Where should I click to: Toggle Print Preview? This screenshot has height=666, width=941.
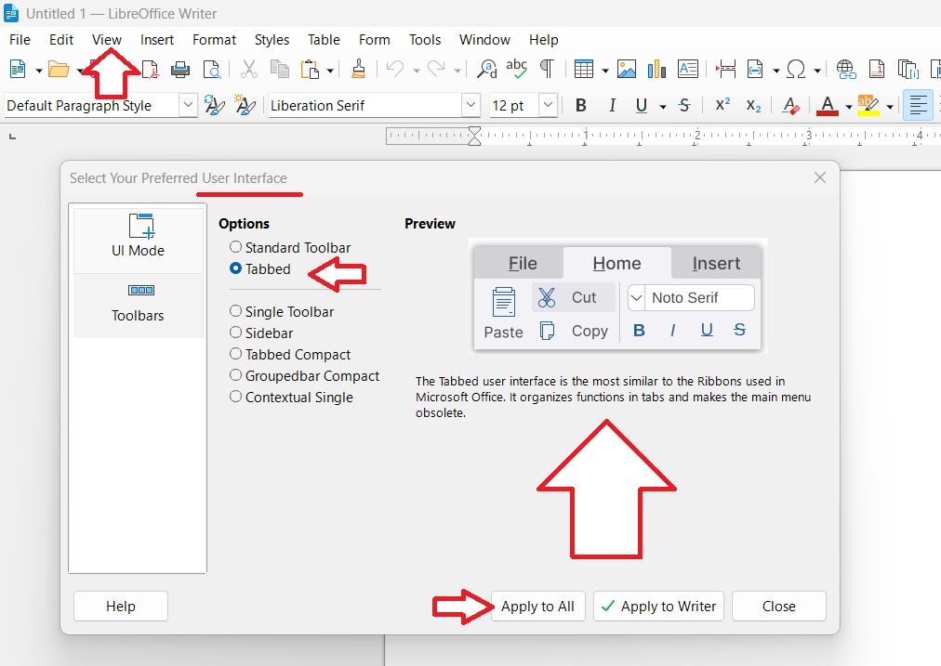pyautogui.click(x=212, y=69)
